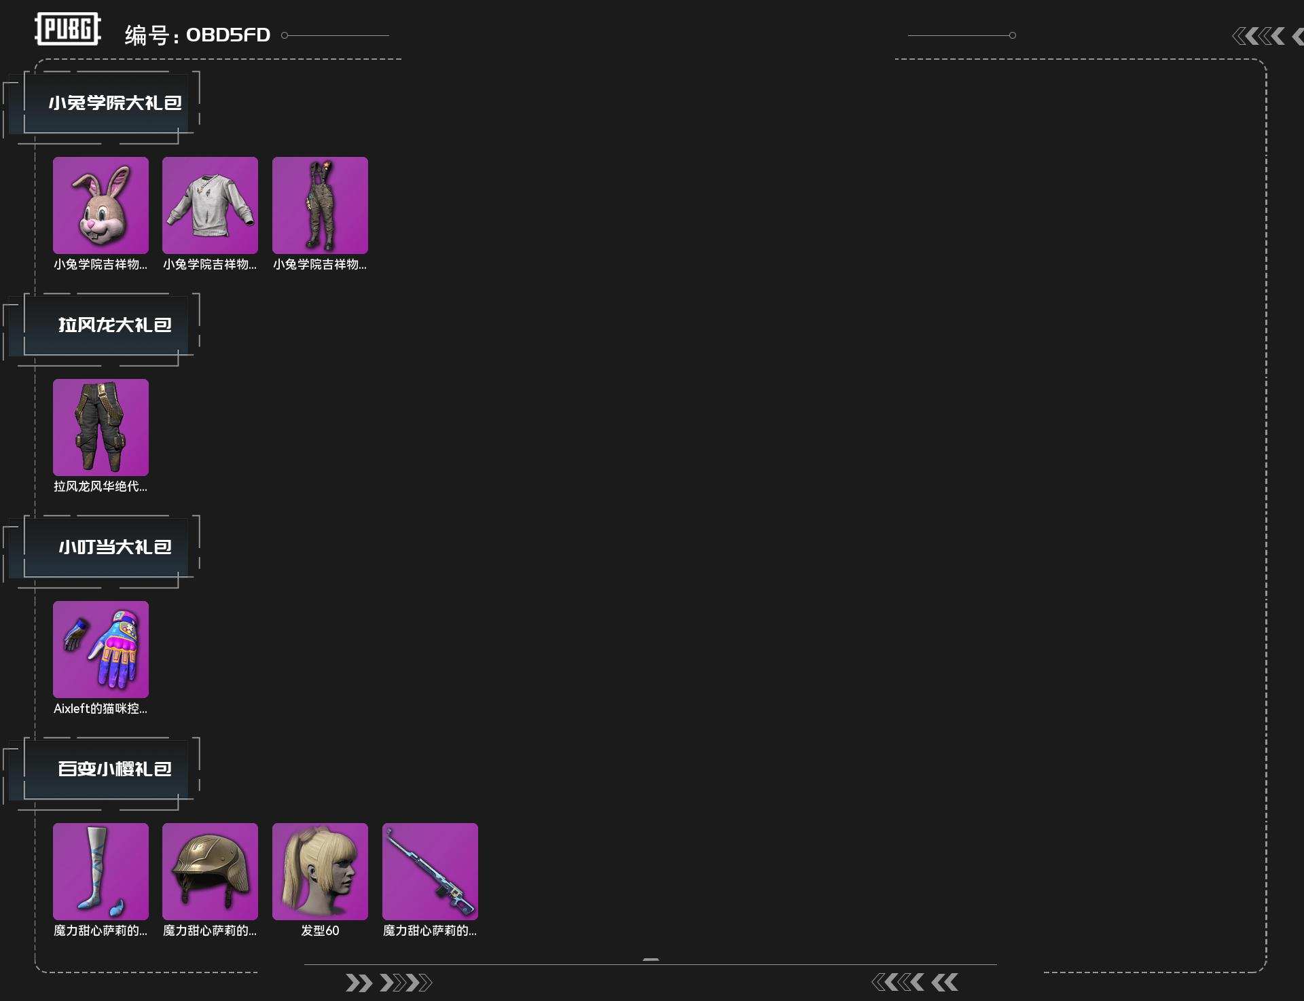Select the overalls outfit item
Screen dimensions: 1304x1001
tap(320, 205)
